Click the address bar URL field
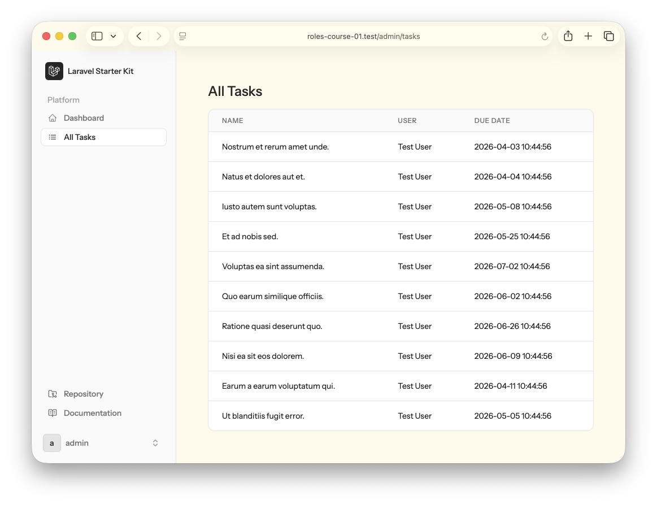Screen dimensions: 657x505 [363, 36]
